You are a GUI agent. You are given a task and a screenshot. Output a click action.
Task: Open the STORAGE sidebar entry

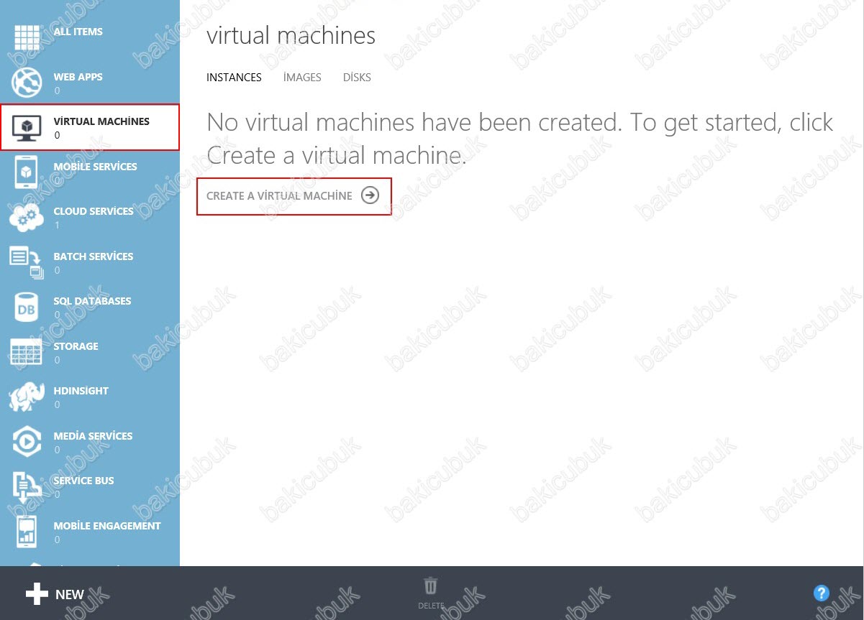point(90,352)
